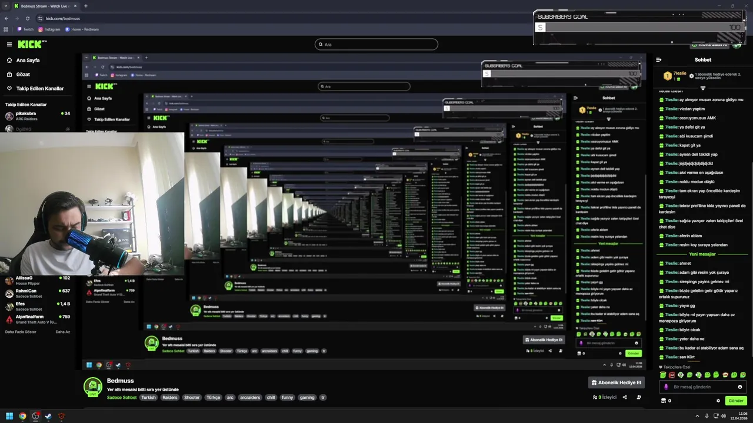Screen dimensions: 753x423
Task: Open Sadece Sohbet category link
Action: (122, 398)
